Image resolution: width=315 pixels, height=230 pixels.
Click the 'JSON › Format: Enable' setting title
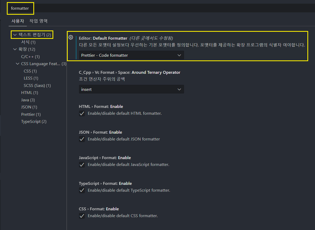[x=100, y=132]
